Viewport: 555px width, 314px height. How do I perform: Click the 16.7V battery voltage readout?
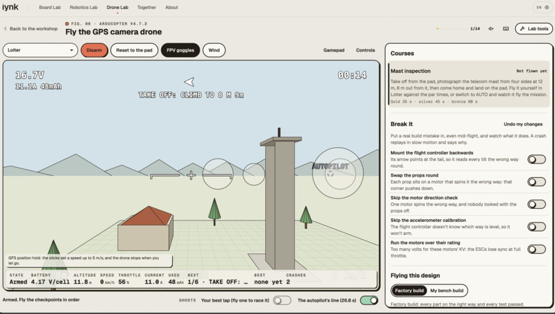pyautogui.click(x=30, y=75)
